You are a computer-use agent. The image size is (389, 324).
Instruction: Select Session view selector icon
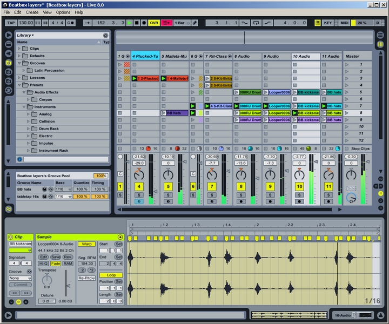click(380, 44)
